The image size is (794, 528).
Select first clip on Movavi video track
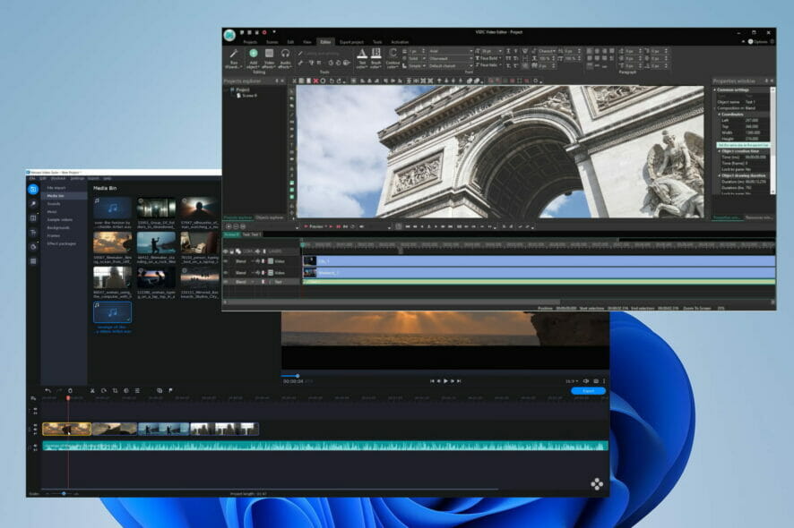tap(67, 429)
